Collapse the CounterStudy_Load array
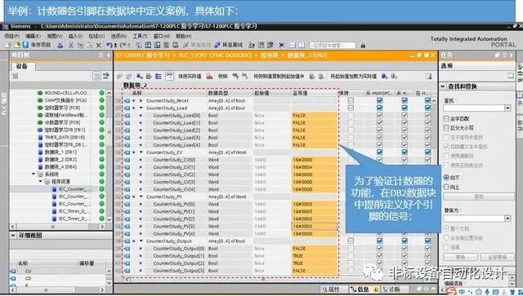 click(141, 108)
